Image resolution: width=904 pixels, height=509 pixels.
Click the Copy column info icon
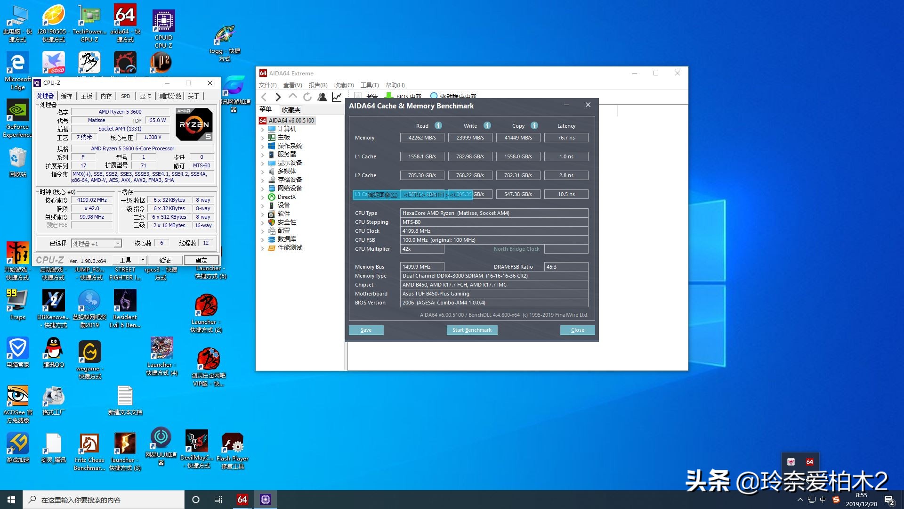point(534,125)
